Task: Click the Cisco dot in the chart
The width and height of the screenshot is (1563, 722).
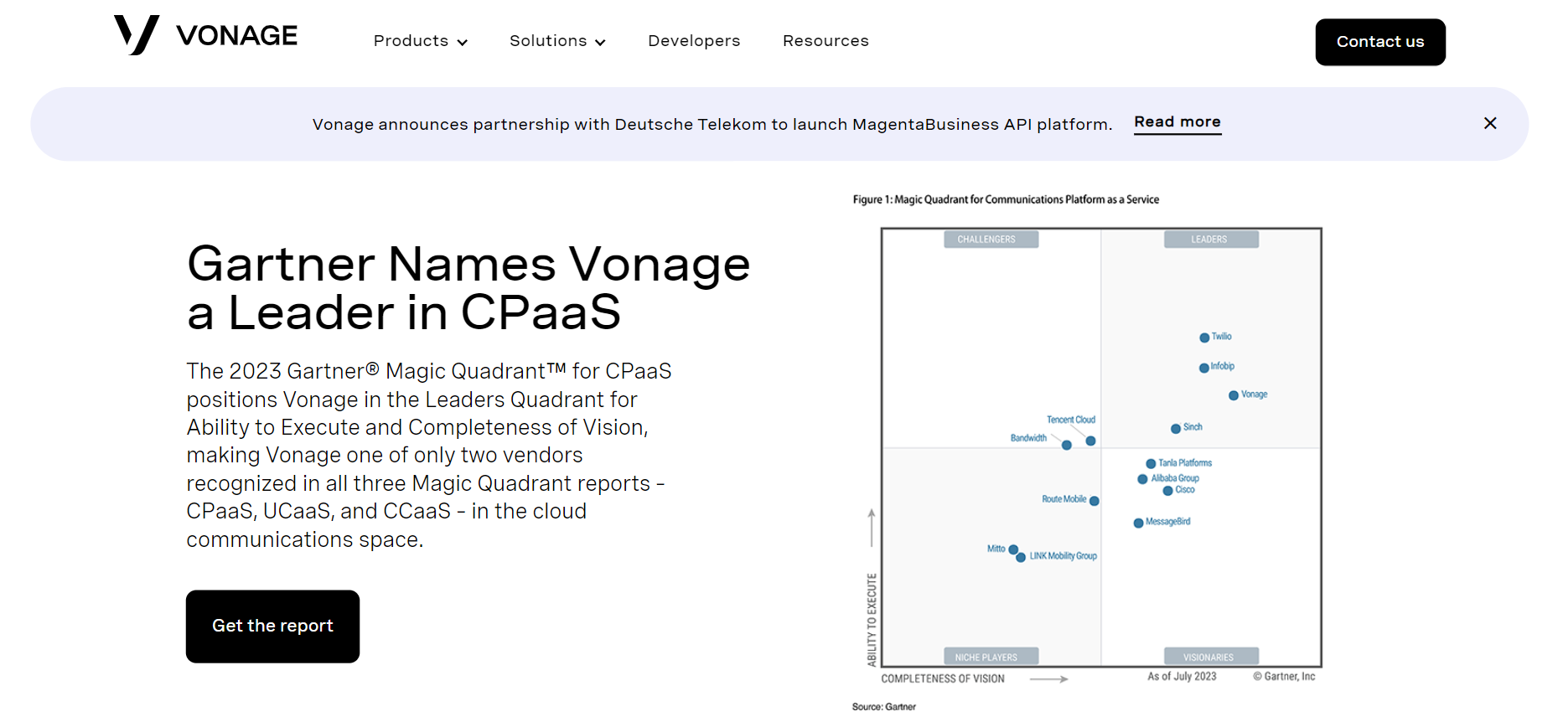Action: [1168, 491]
